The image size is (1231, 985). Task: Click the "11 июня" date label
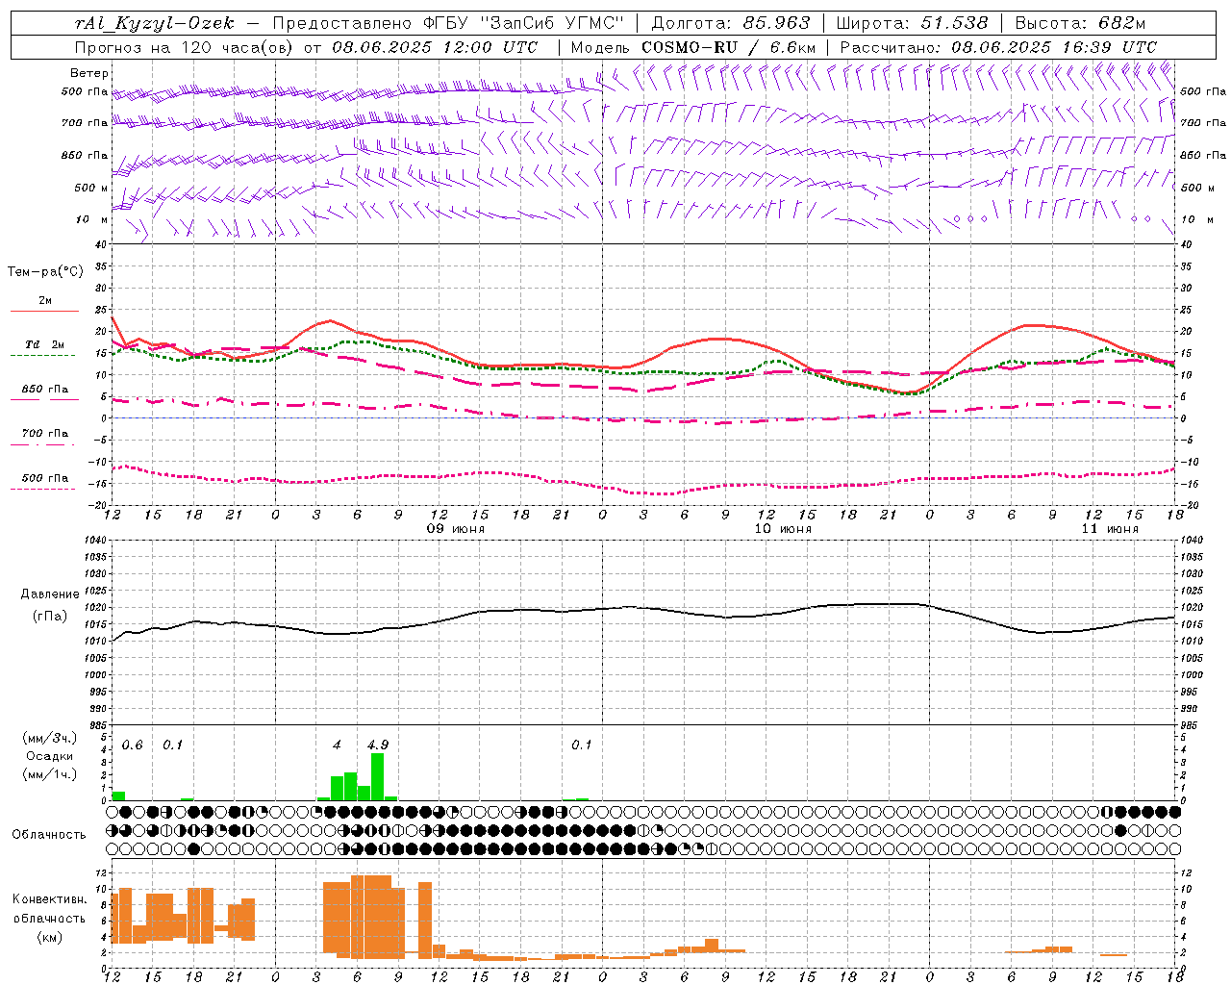coord(1110,529)
